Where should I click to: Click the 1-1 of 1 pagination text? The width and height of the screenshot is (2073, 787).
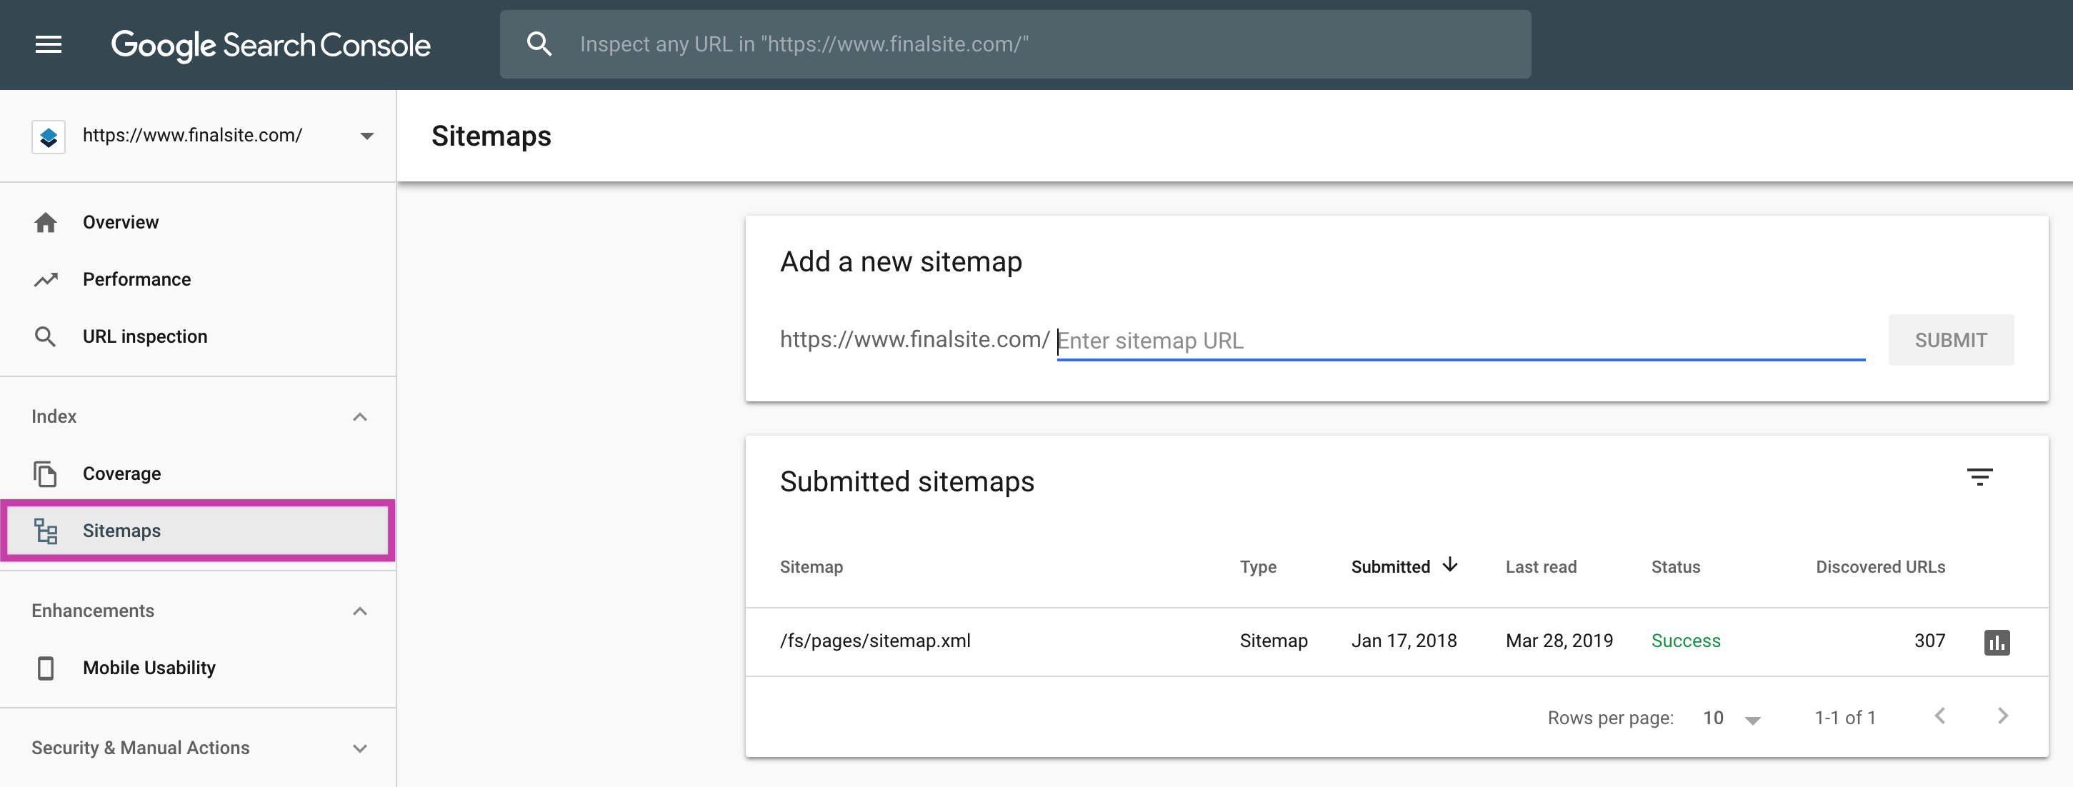1844,718
